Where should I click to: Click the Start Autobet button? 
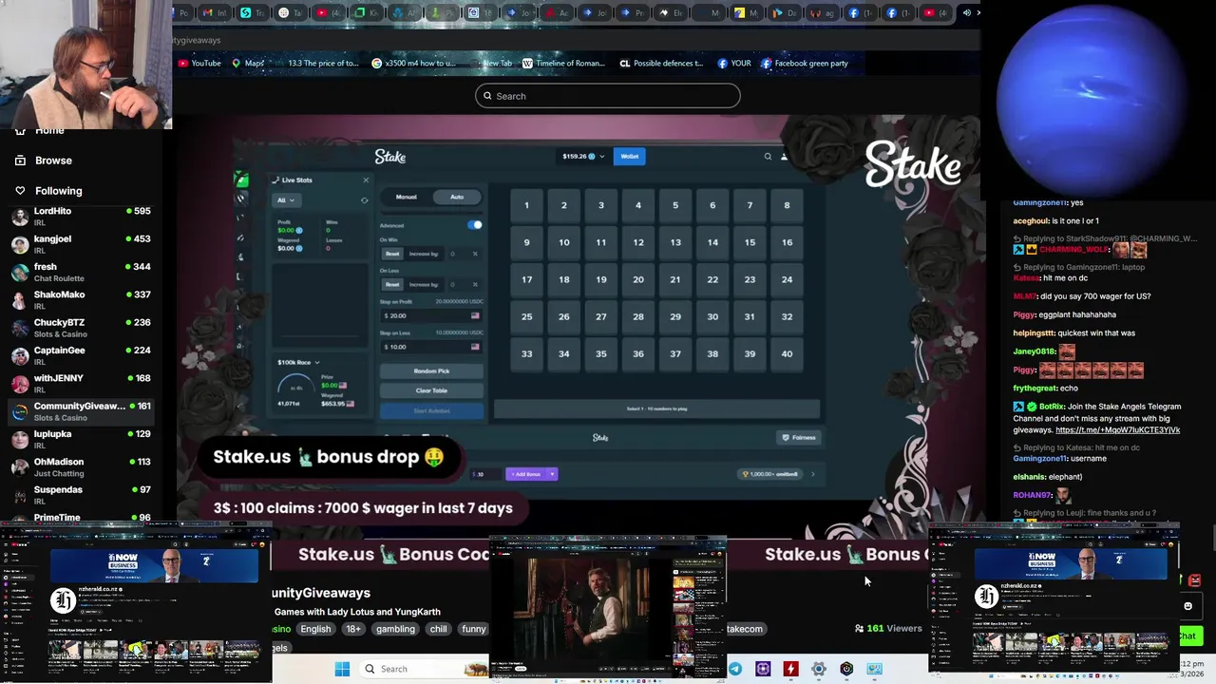pyautogui.click(x=431, y=411)
